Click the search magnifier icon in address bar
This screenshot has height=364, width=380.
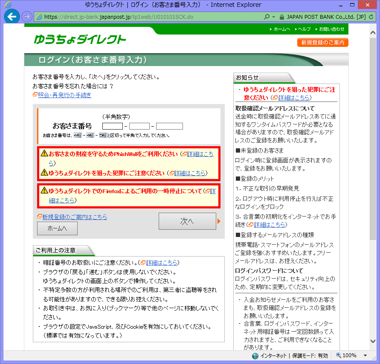pyautogui.click(x=267, y=17)
